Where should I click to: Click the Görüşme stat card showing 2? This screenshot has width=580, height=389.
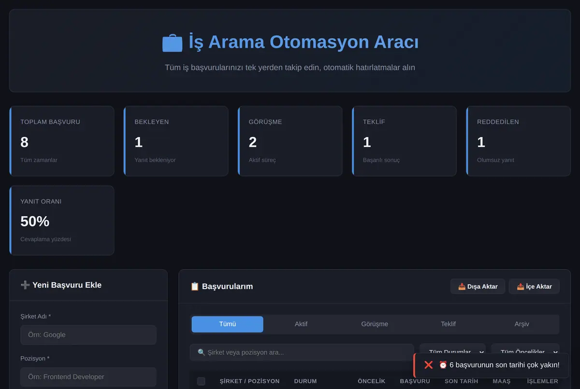[290, 141]
